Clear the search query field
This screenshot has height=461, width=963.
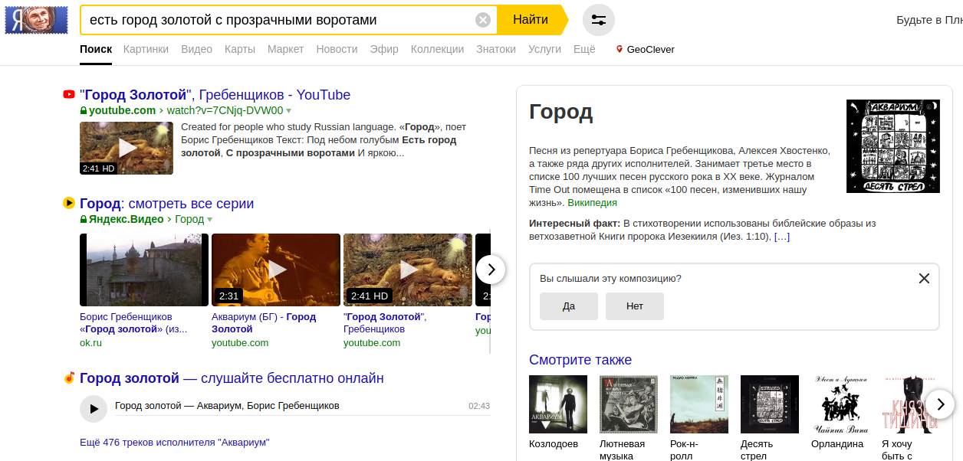[x=482, y=20]
